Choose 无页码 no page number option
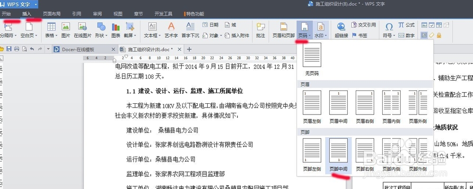Viewport: 473px width, 189px height. point(312,59)
